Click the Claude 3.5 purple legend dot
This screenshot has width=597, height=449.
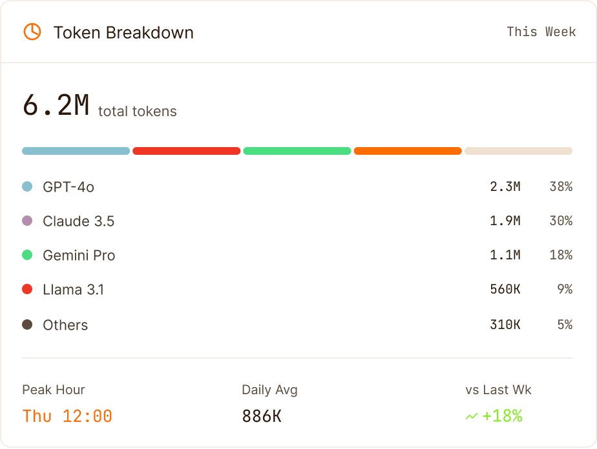point(27,221)
